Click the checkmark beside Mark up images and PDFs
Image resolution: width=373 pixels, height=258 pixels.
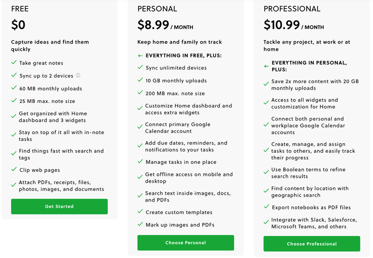click(x=140, y=224)
